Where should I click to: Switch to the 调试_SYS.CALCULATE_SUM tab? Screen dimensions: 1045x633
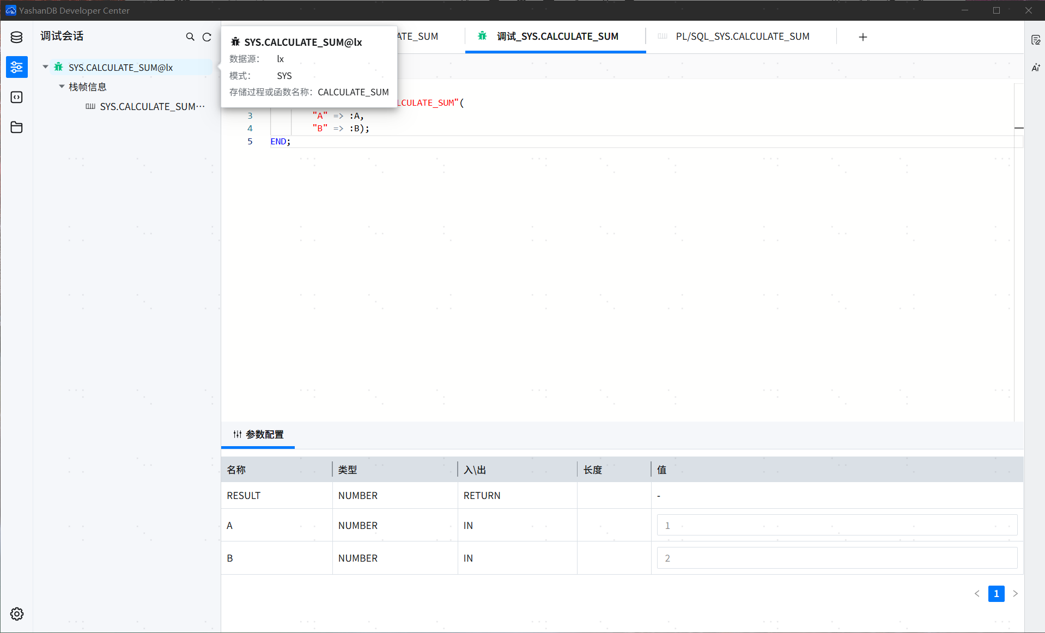(555, 36)
